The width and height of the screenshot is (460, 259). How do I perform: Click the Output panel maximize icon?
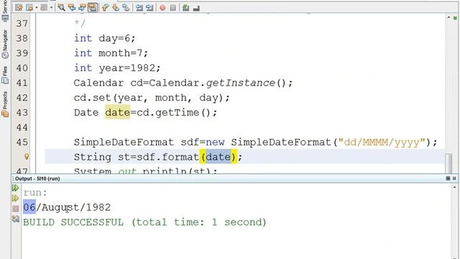pos(448,178)
